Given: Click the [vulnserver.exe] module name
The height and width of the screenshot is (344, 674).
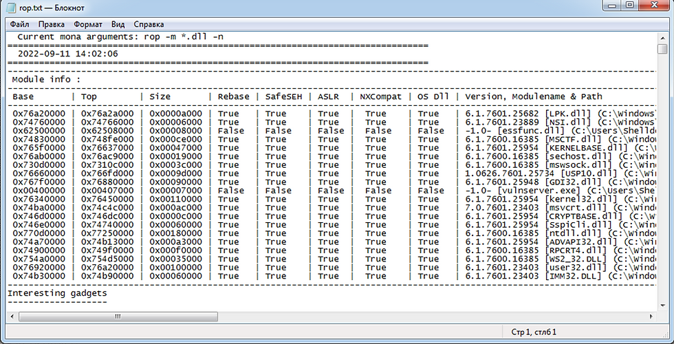Looking at the screenshot, I should pyautogui.click(x=538, y=191).
